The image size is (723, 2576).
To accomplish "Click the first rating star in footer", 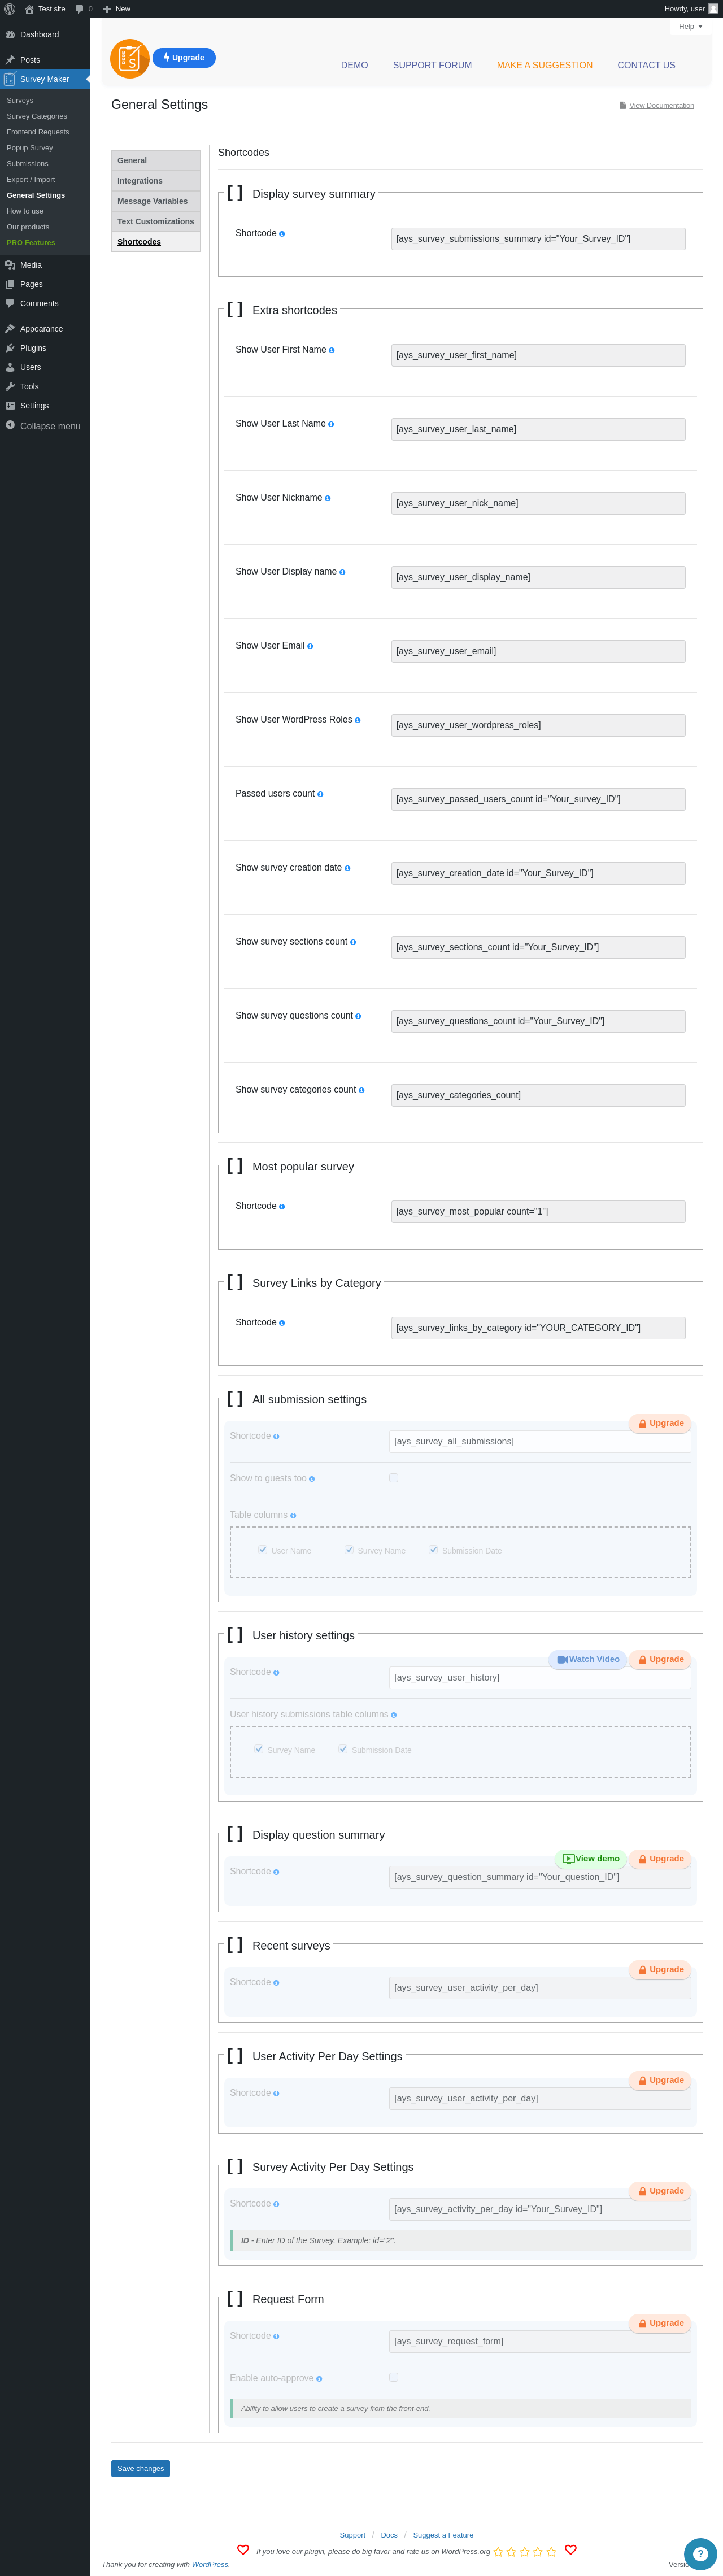I will pyautogui.click(x=499, y=2551).
